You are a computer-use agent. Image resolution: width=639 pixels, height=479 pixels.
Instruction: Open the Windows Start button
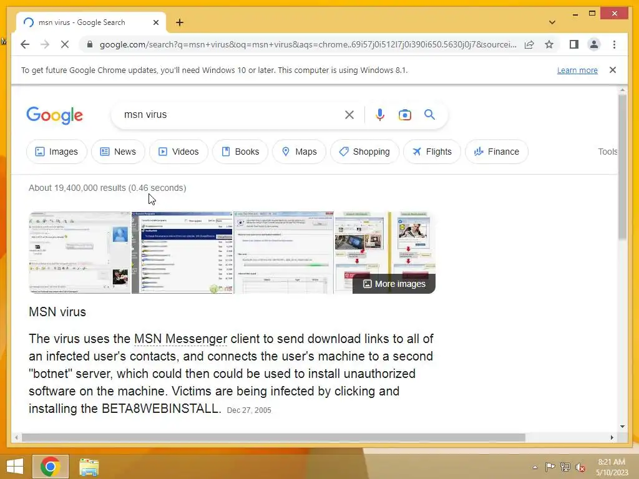(15, 467)
